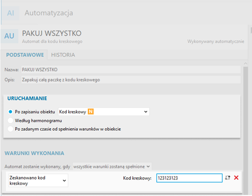Click the orange N badge in Kod kreskowy combo
Screen dimensions: 252x196
pyautogui.click(x=91, y=112)
